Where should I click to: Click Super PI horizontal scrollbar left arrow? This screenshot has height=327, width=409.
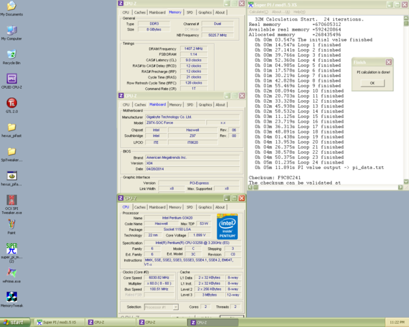pyautogui.click(x=250, y=187)
